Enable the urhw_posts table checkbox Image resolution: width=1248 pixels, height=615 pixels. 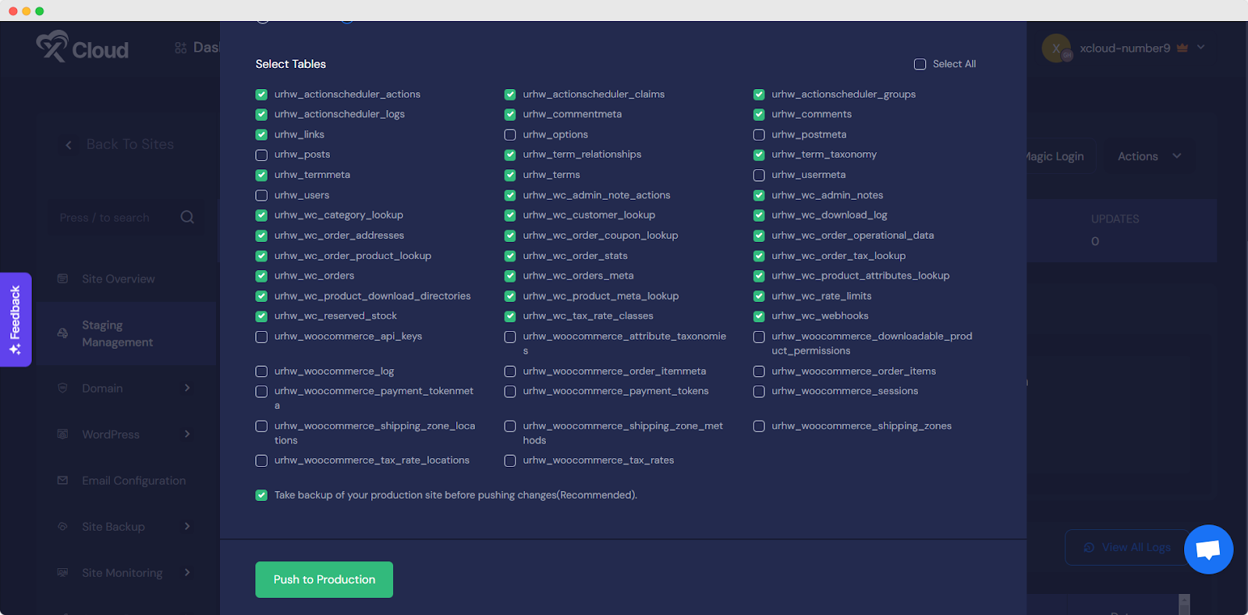pyautogui.click(x=262, y=155)
